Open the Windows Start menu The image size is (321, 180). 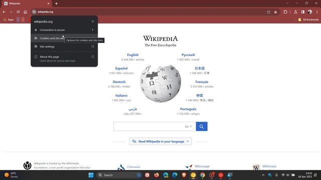click(x=91, y=175)
